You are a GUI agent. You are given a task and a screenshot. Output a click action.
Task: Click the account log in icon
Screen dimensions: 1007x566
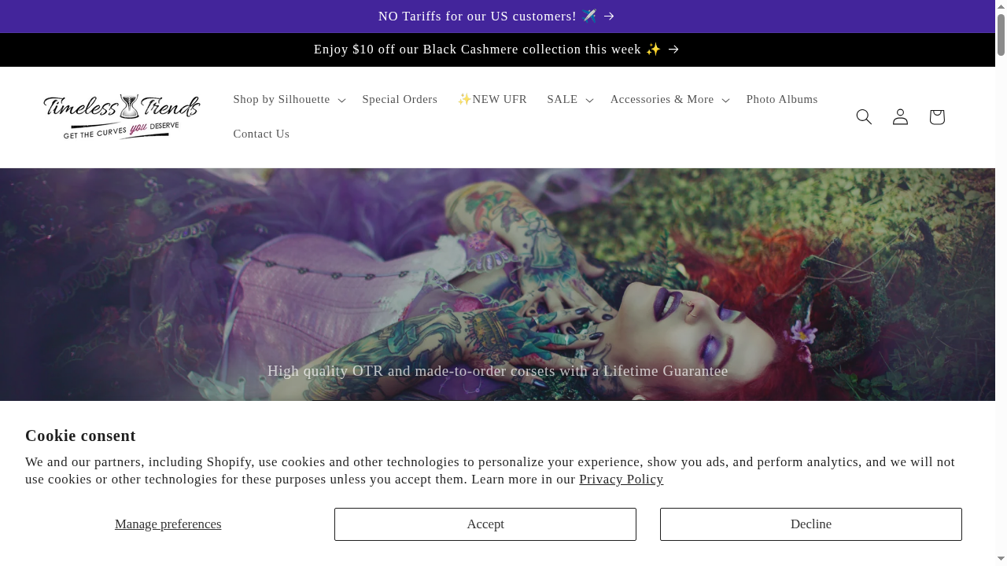pos(900,116)
